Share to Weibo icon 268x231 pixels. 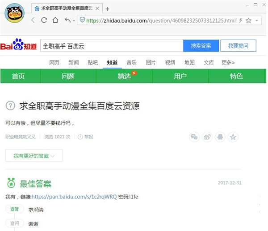(207, 137)
